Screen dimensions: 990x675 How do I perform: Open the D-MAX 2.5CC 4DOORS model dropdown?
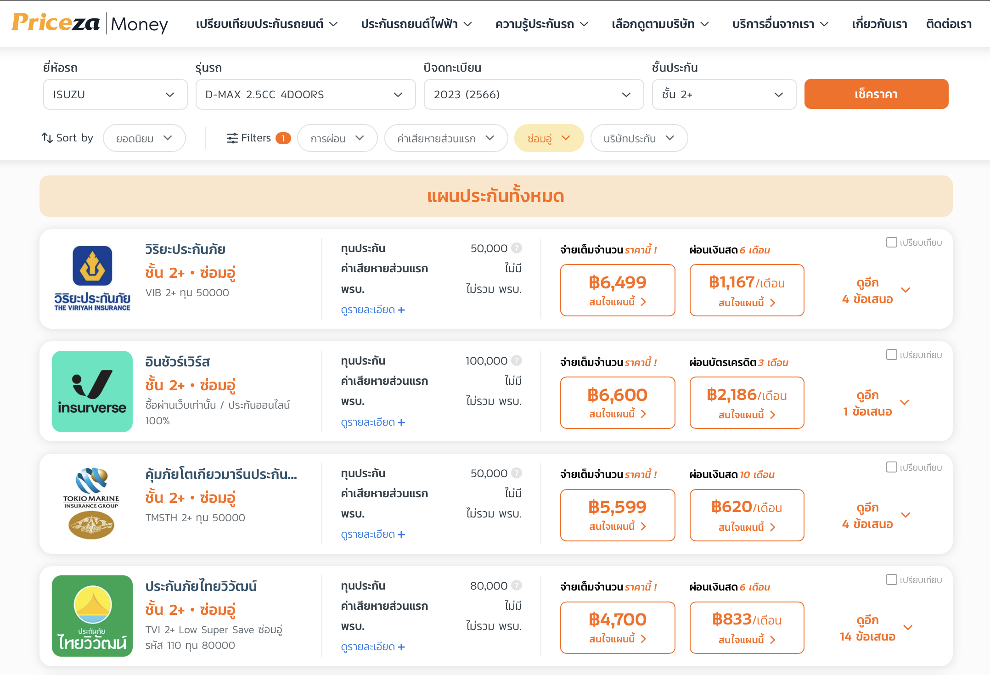click(305, 94)
